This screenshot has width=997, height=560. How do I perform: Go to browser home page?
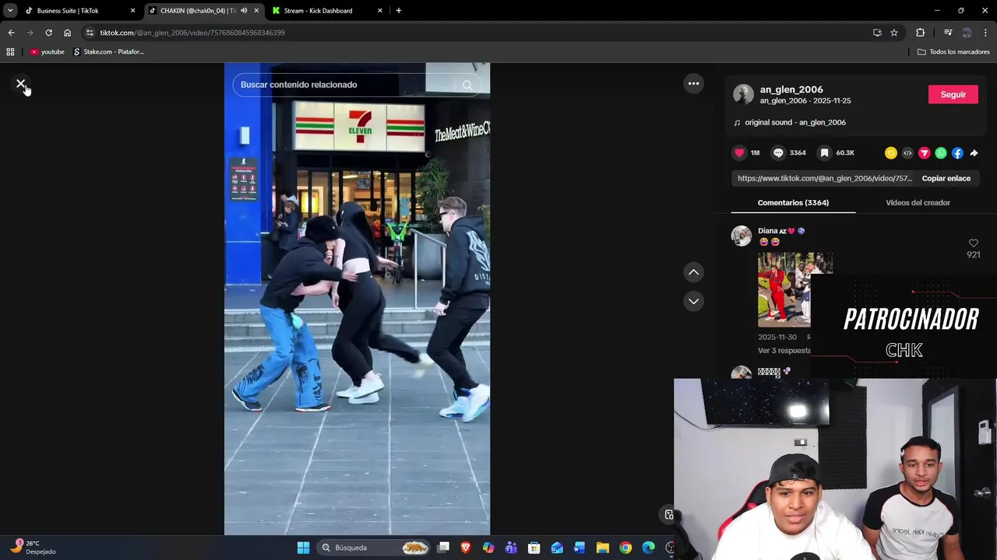pos(67,33)
